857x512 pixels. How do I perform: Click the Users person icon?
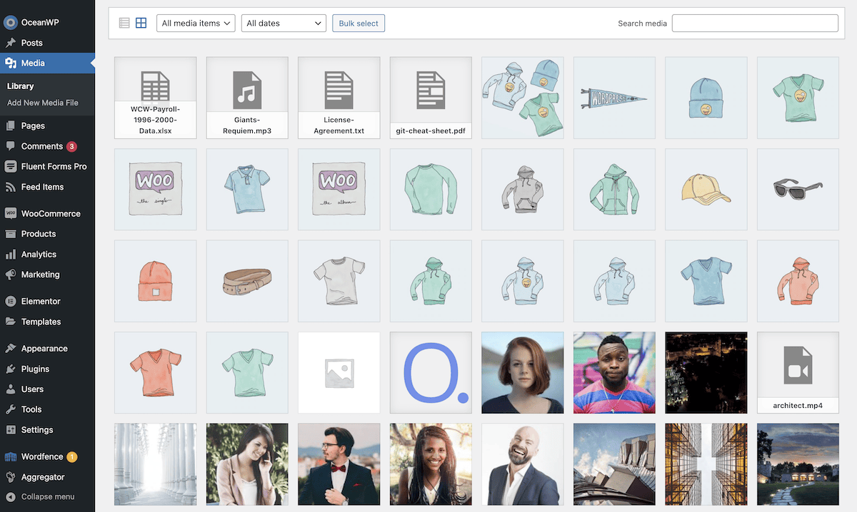[x=10, y=389]
